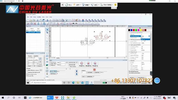The image size is (178, 100).
Task: Toggle the Mark Select checkbox
Action: click(50, 64)
